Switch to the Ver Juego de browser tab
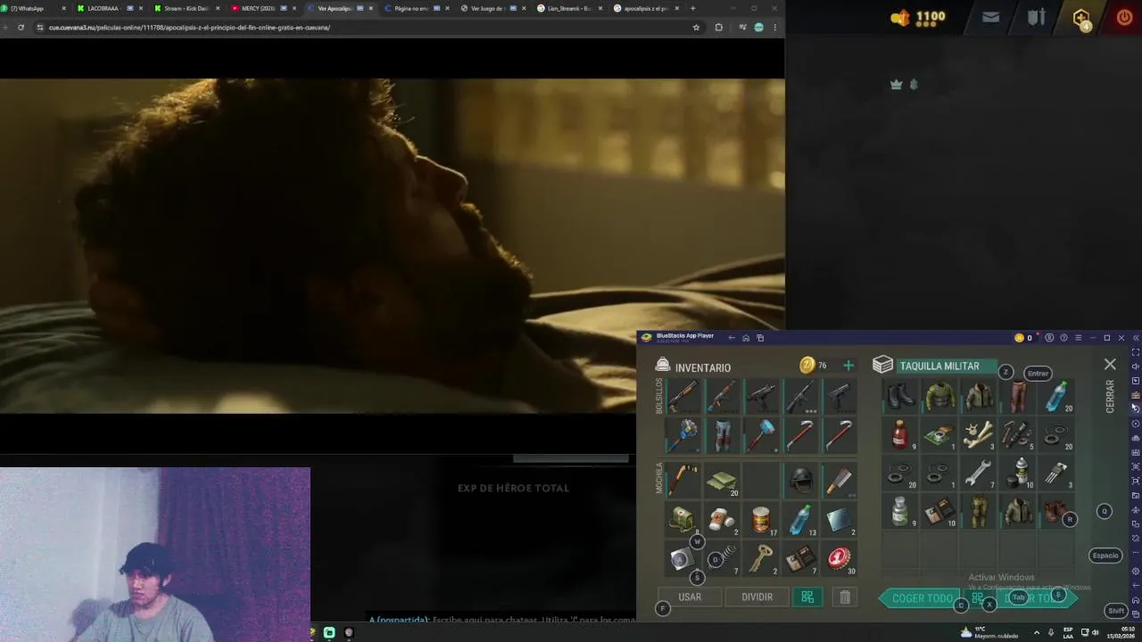This screenshot has height=642, width=1142. [x=493, y=8]
